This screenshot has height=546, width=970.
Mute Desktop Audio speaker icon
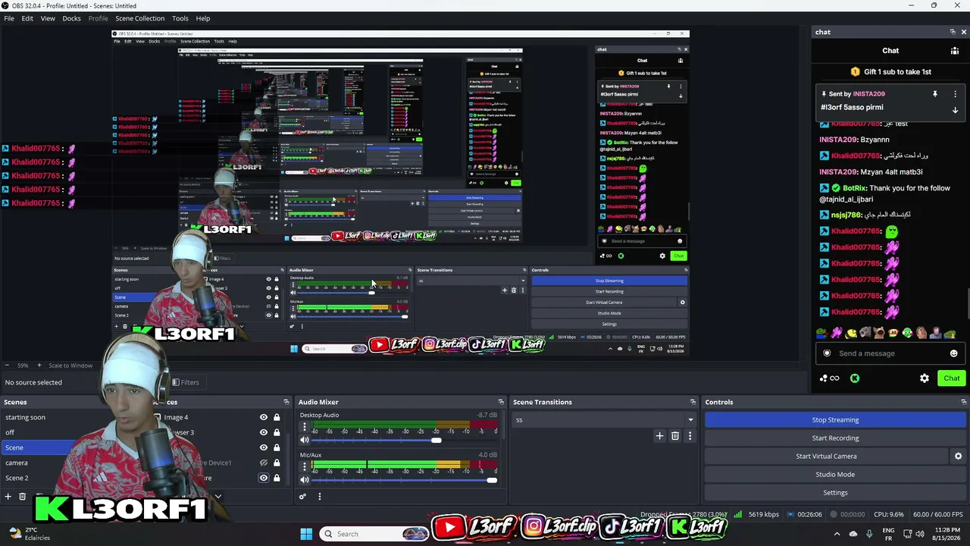point(305,441)
